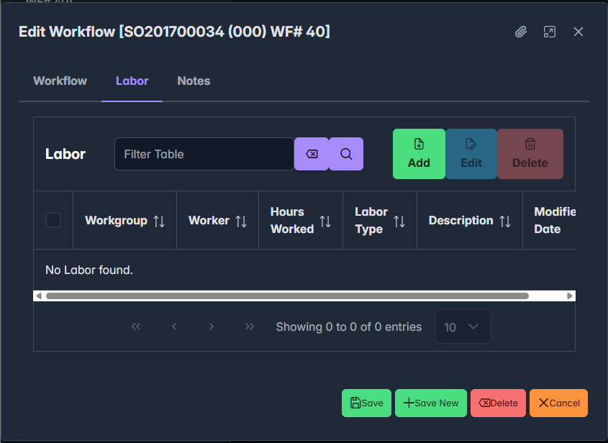The width and height of the screenshot is (608, 443).
Task: Click the magnifier search icon button
Action: pos(346,154)
